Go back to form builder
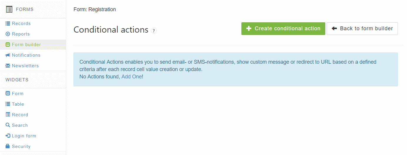This screenshot has height=155, width=407. point(362,28)
